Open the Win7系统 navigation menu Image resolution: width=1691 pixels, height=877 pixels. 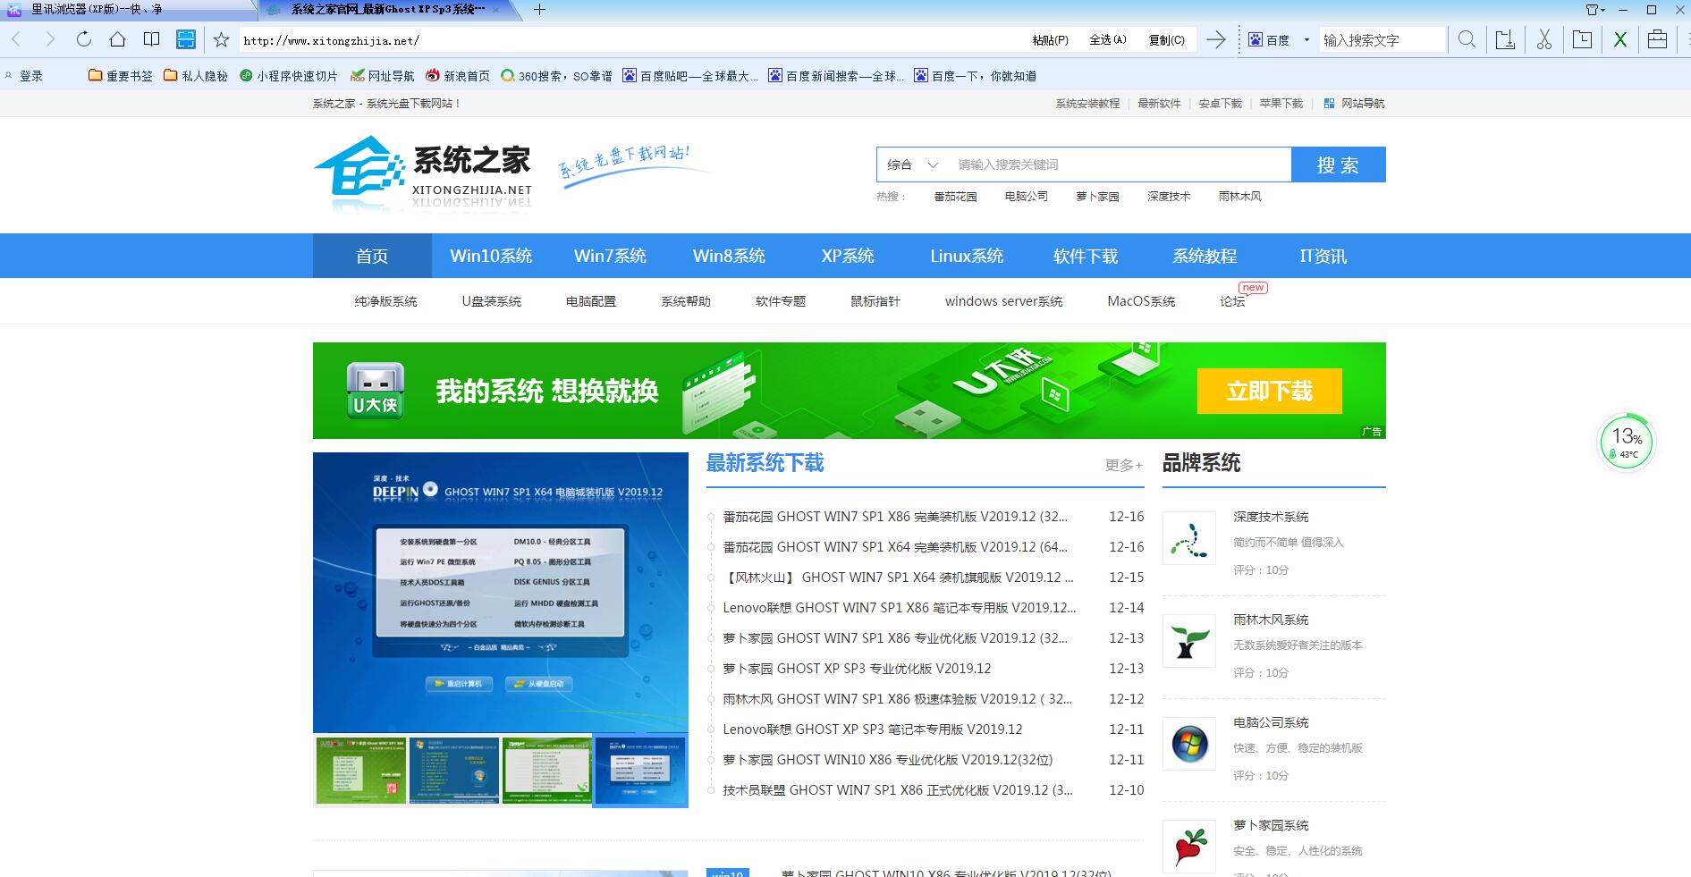(610, 256)
